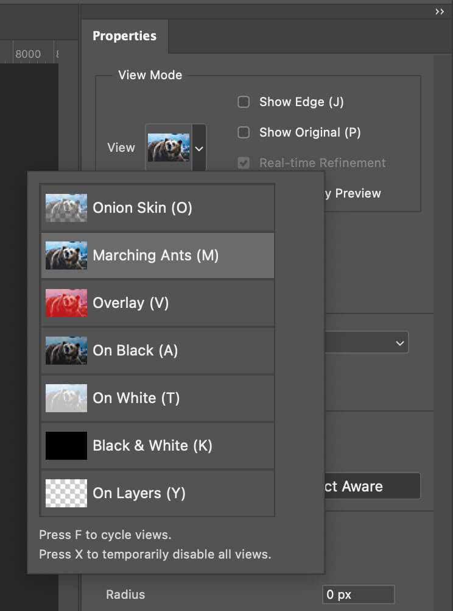Click the View bear thumbnail preview
453x611 pixels.
[x=169, y=148]
